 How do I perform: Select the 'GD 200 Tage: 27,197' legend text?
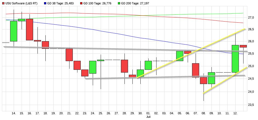(135, 3)
